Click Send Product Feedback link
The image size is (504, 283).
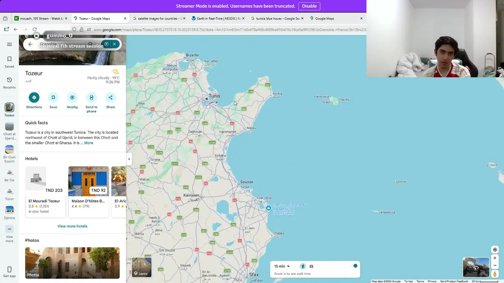point(454,281)
